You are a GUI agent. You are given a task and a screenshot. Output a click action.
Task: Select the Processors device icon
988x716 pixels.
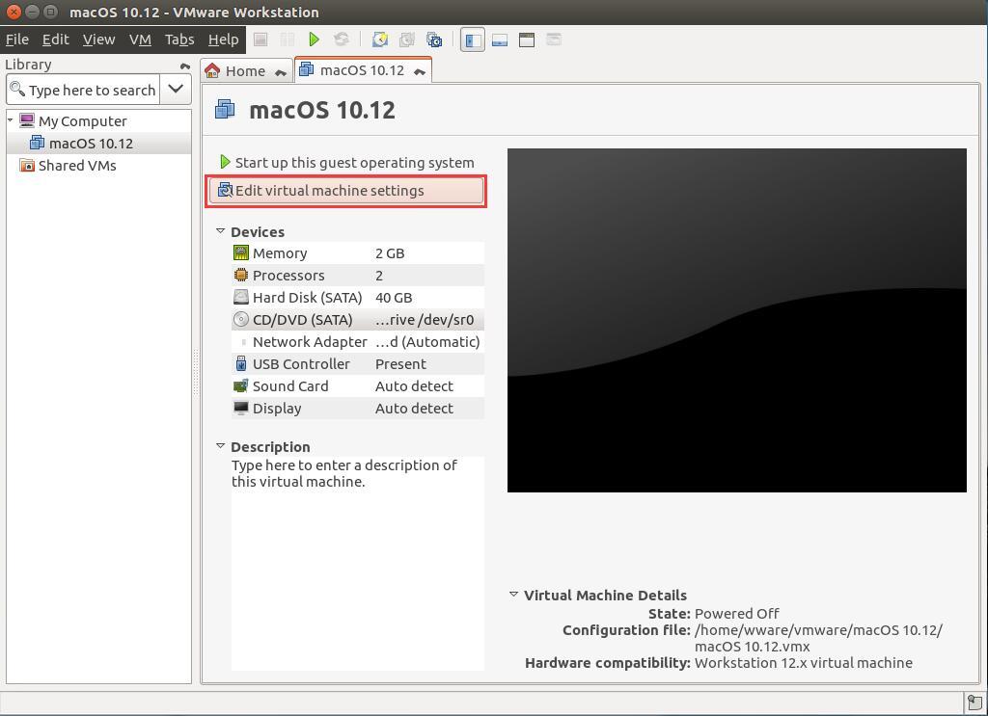240,275
